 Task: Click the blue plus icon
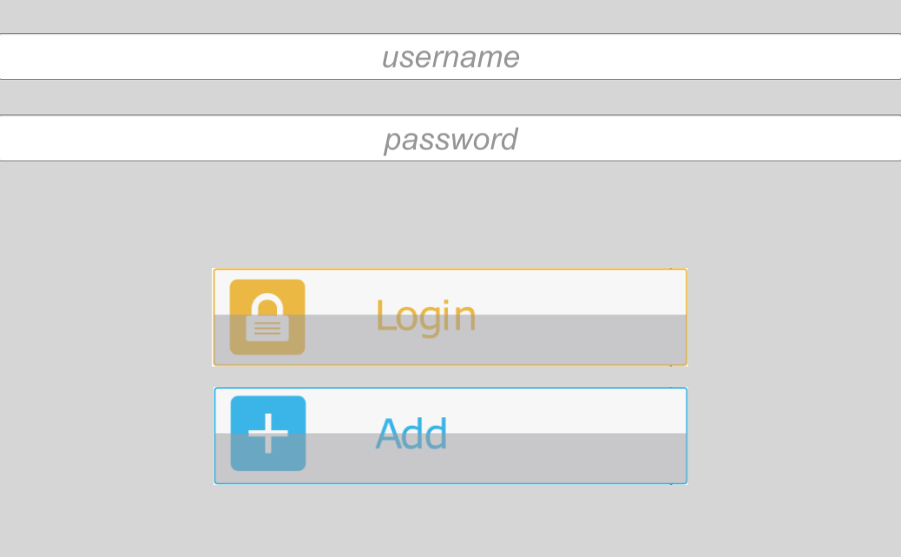coord(268,434)
